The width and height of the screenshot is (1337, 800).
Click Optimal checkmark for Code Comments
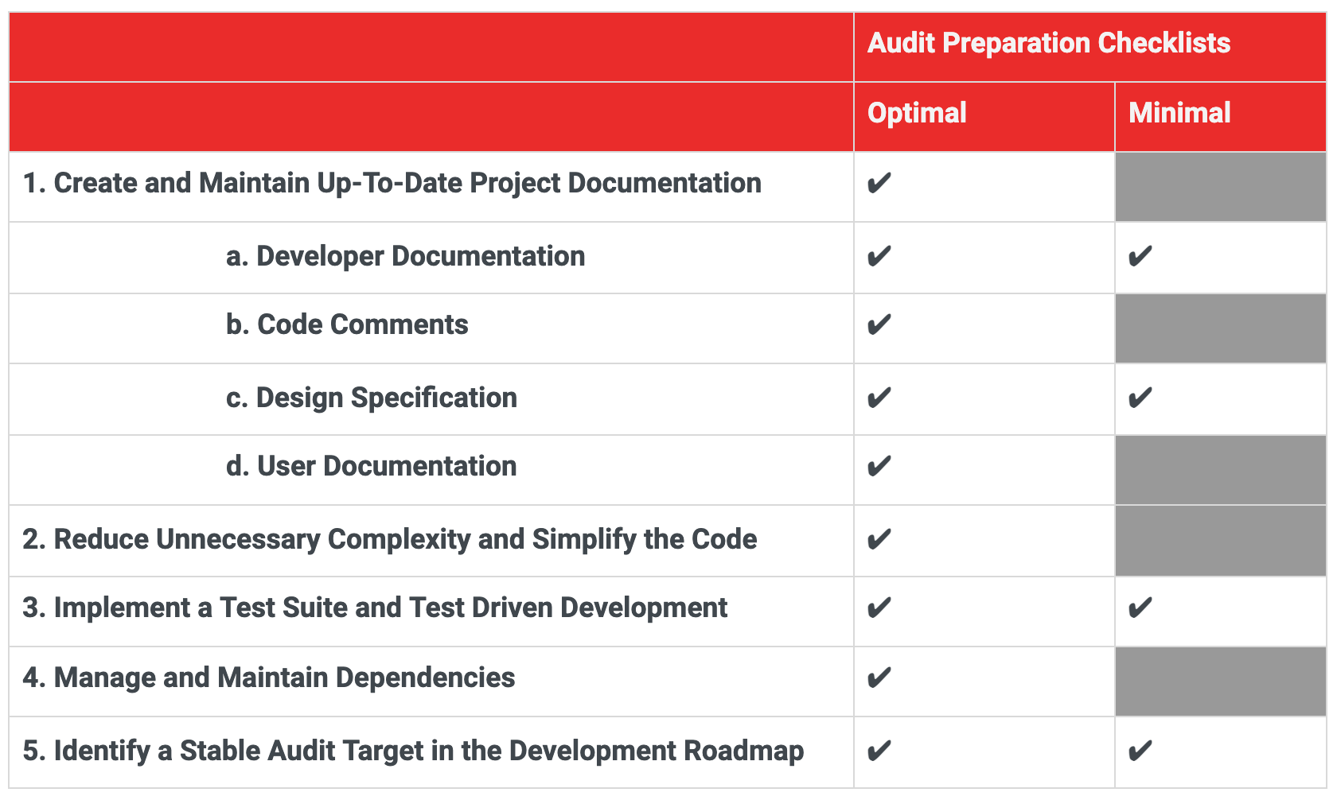[879, 325]
